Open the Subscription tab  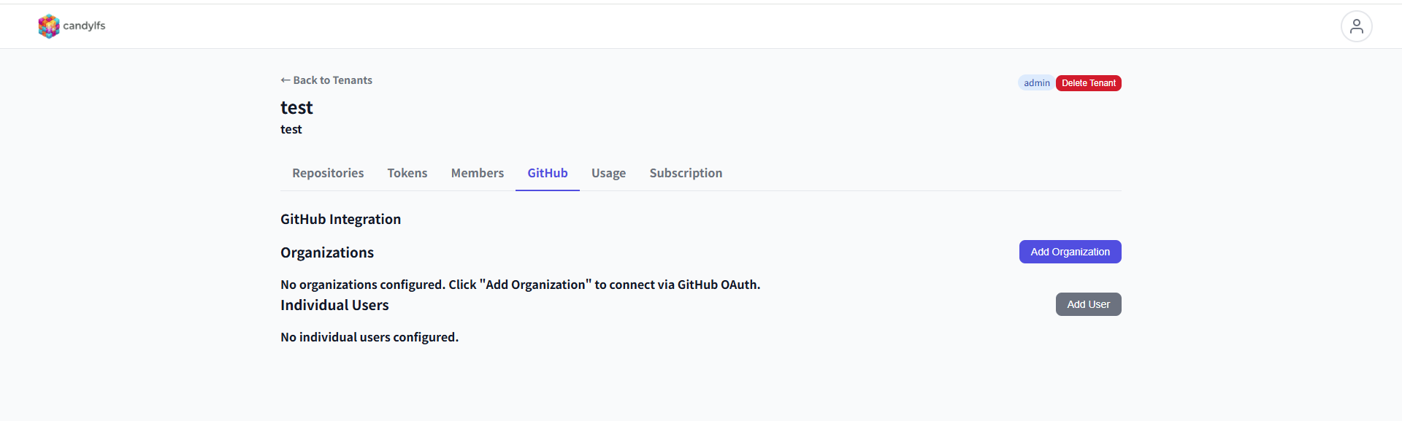click(x=686, y=173)
